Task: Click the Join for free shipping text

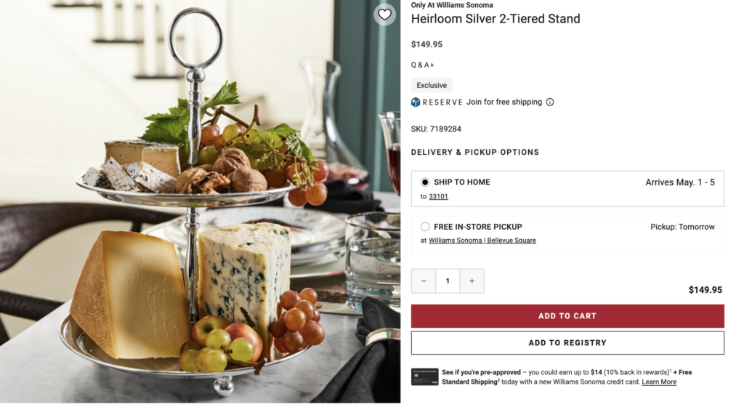Action: pos(504,102)
